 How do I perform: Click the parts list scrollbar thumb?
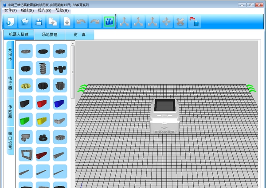[73, 72]
